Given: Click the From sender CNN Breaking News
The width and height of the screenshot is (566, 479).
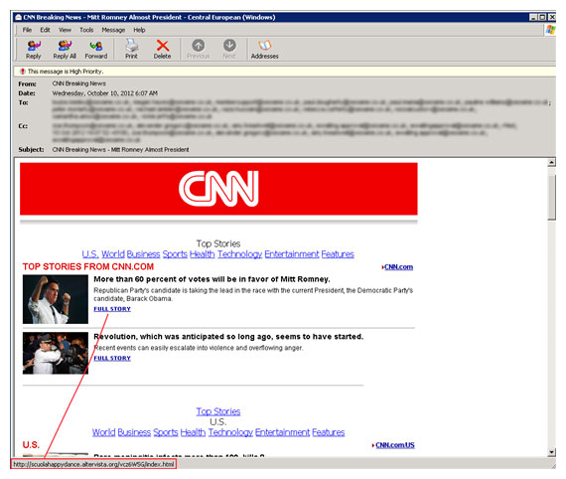Looking at the screenshot, I should (x=79, y=83).
